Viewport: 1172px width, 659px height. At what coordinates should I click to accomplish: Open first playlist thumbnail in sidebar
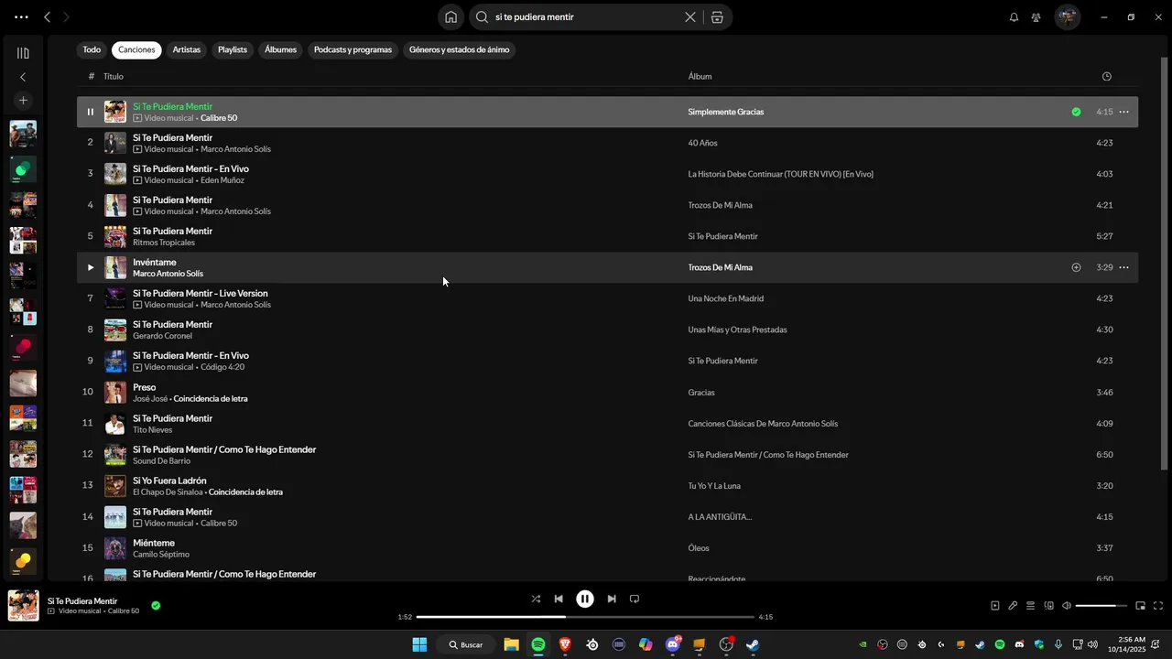[23, 134]
